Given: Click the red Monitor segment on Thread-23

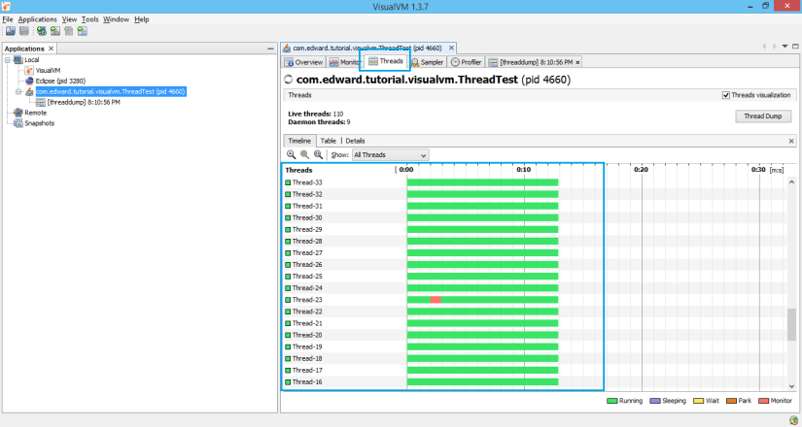Looking at the screenshot, I should click(436, 300).
